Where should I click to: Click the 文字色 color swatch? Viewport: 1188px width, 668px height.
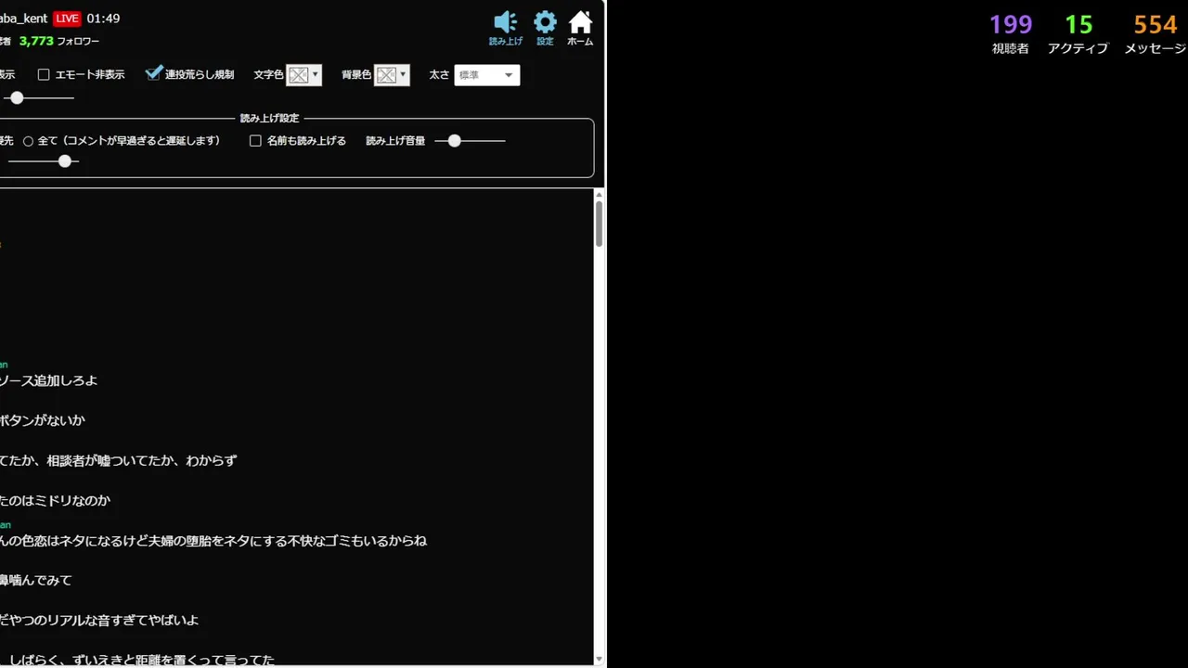click(298, 75)
